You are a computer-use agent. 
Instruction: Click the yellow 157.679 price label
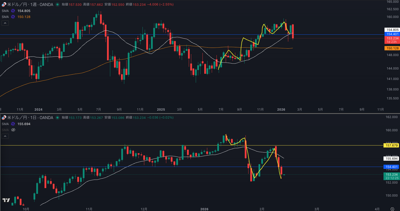pos(391,145)
